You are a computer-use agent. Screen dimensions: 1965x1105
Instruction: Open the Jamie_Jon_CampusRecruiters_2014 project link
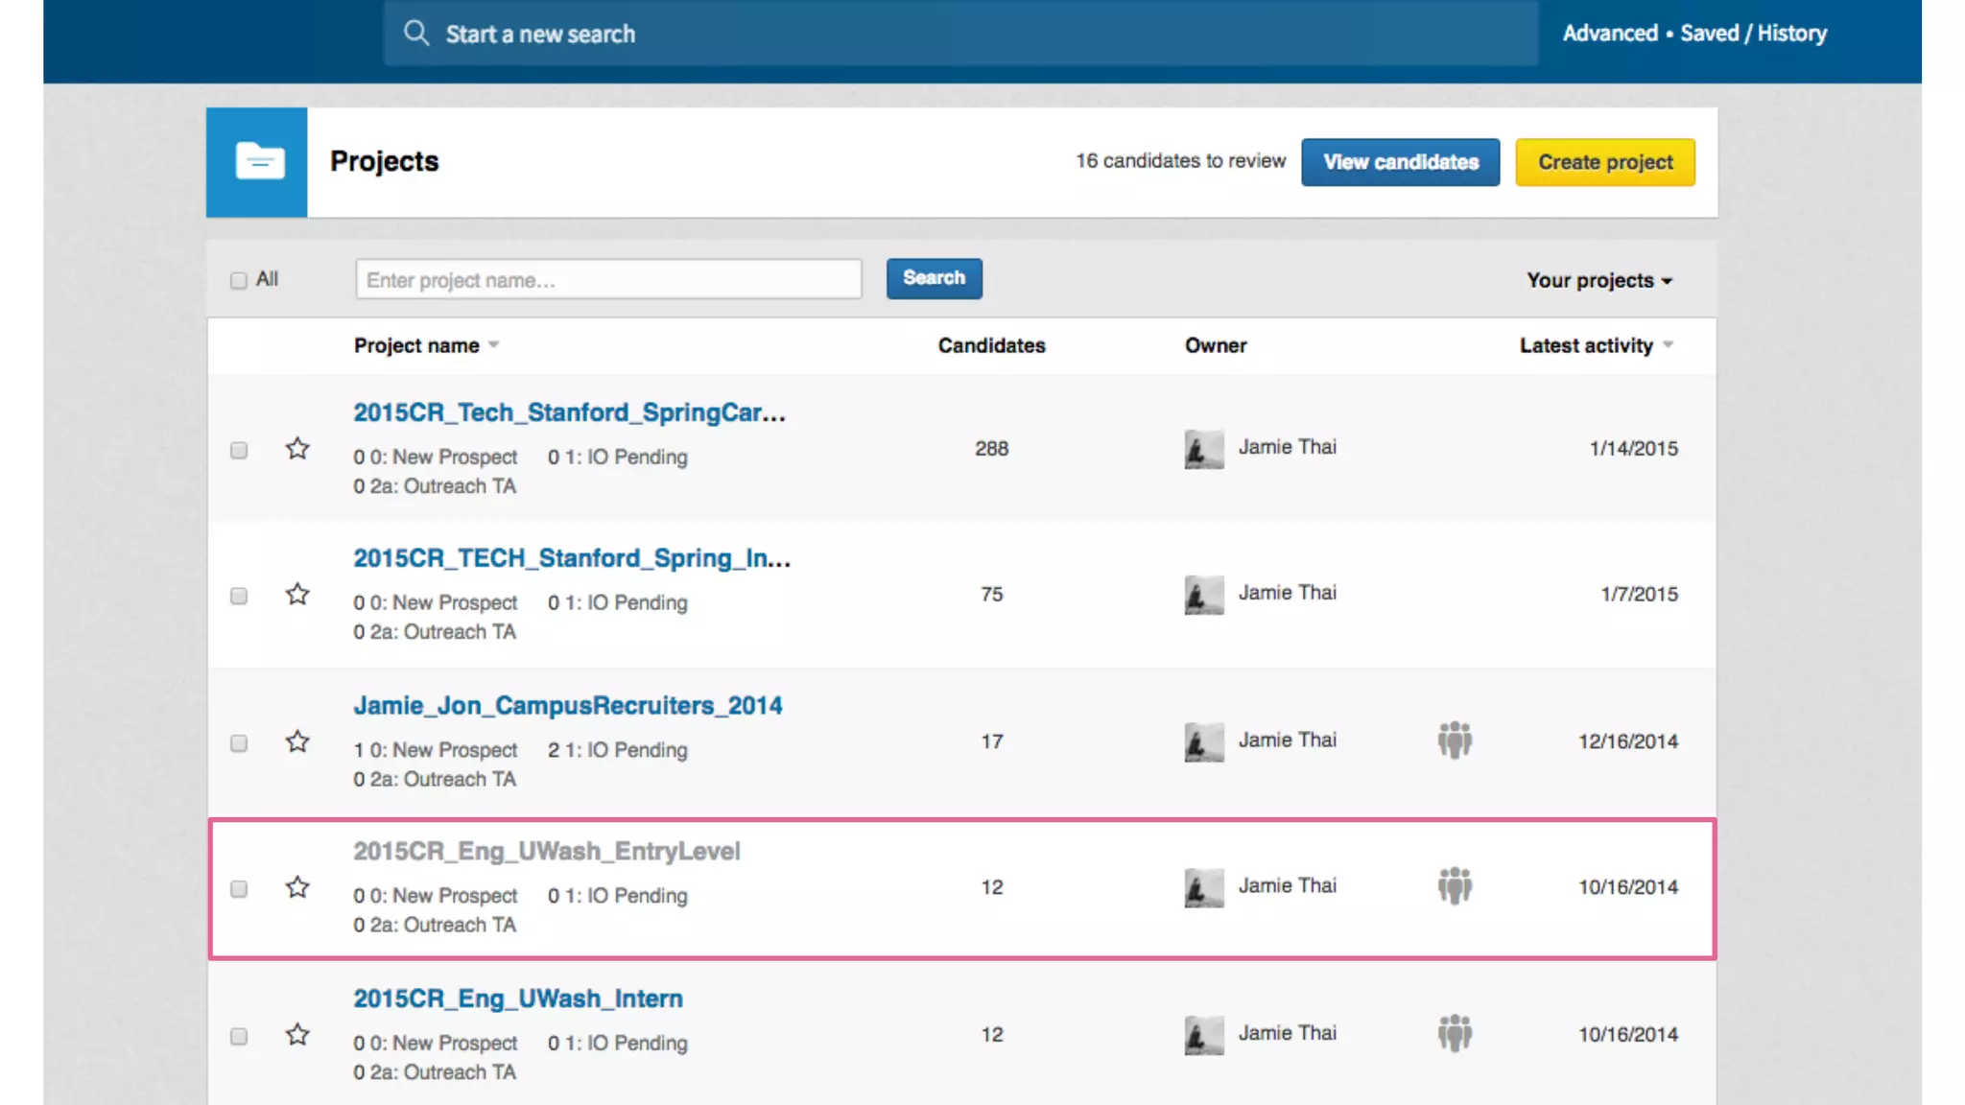click(567, 706)
